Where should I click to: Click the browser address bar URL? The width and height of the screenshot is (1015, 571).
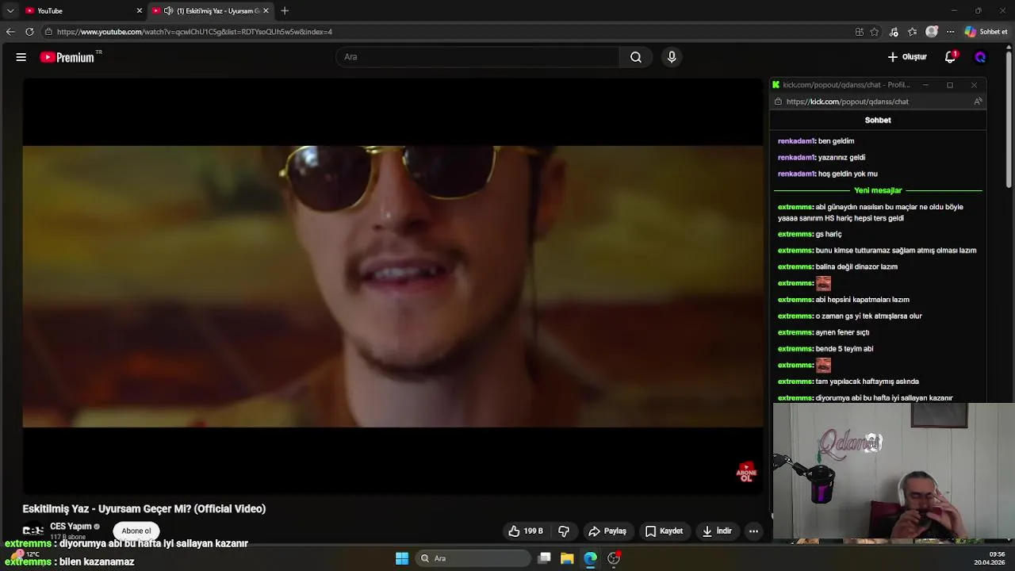click(194, 32)
